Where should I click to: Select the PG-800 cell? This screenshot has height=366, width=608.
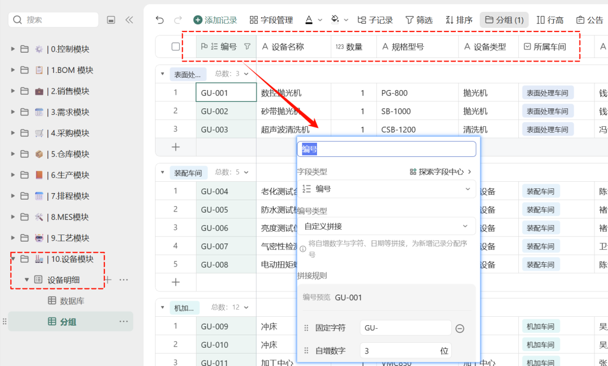(417, 93)
